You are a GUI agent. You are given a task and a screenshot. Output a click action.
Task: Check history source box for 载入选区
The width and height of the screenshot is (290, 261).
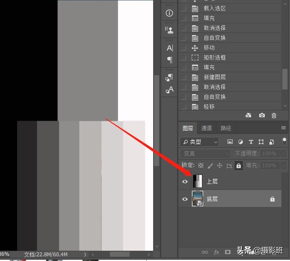pos(183,9)
